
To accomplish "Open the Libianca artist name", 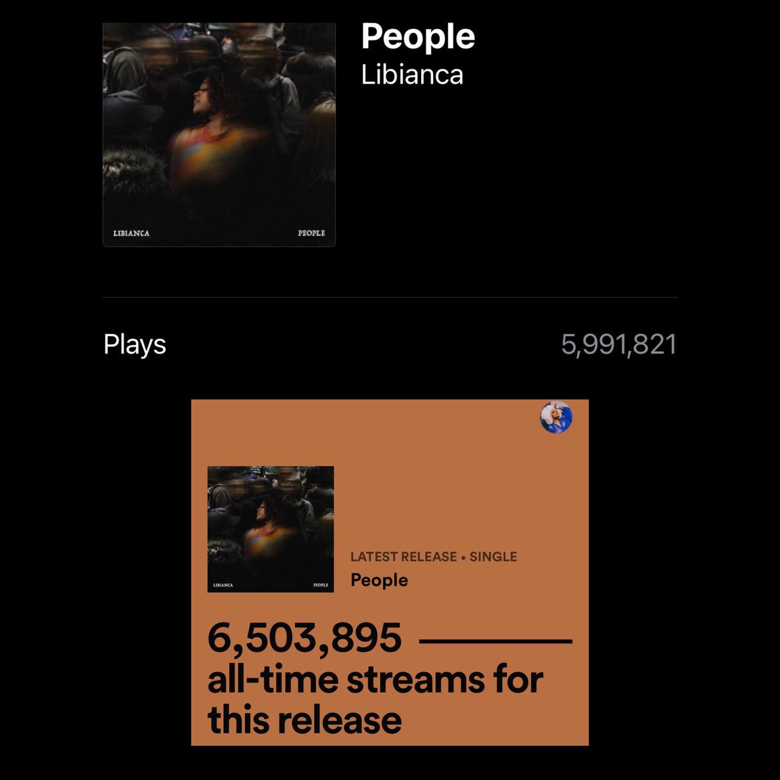I will pos(412,75).
